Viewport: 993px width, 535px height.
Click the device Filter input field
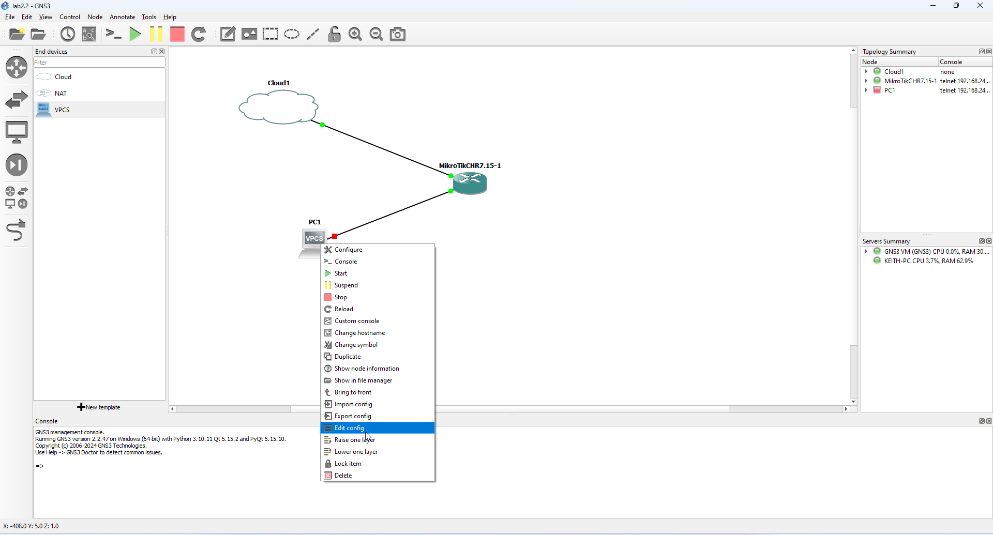99,63
